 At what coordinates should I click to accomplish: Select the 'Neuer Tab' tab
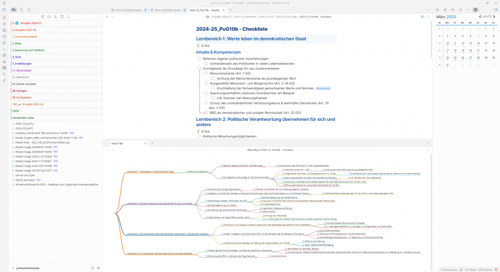point(117,143)
